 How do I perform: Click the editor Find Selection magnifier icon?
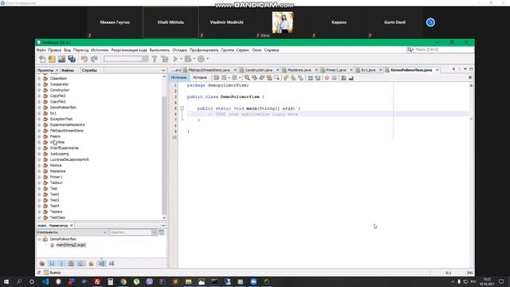(247, 78)
